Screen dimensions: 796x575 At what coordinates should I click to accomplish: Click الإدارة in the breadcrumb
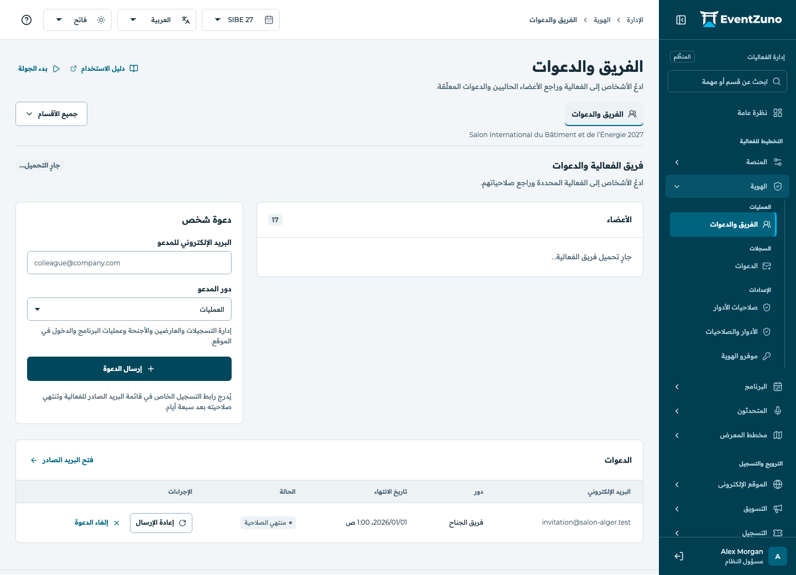pos(635,20)
